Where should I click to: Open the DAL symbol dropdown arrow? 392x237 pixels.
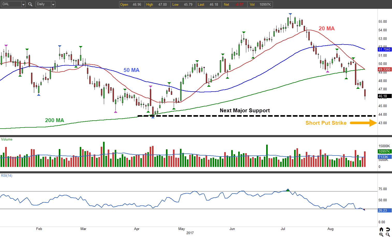(23, 4)
